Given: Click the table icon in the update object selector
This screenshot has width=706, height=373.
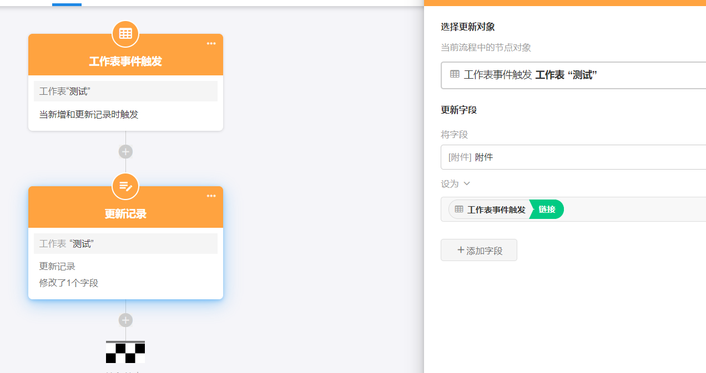Looking at the screenshot, I should point(455,74).
